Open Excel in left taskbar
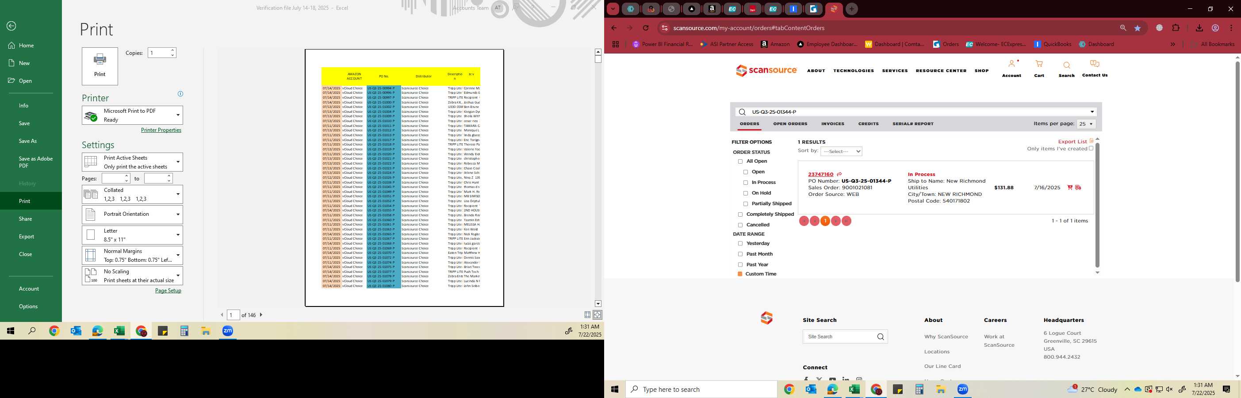The image size is (1241, 398). (x=119, y=331)
